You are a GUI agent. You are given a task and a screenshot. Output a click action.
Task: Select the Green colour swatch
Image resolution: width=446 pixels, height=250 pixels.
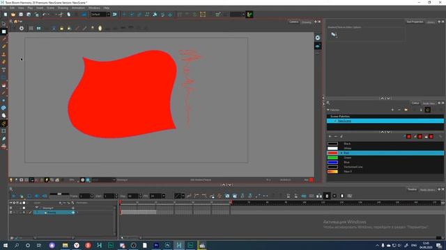pos(332,158)
